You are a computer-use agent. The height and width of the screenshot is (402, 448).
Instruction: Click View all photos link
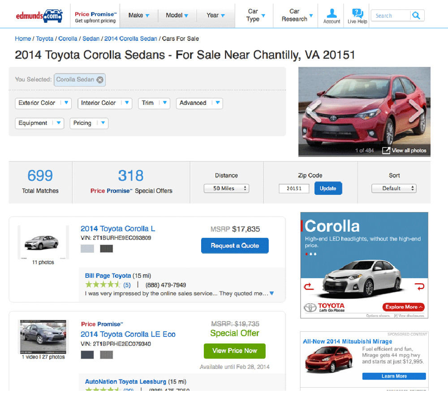point(409,151)
